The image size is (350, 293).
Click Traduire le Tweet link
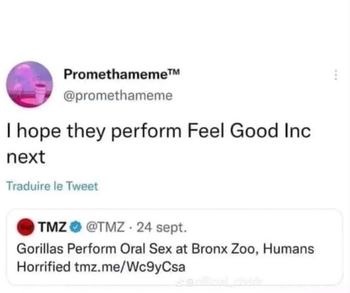52,186
